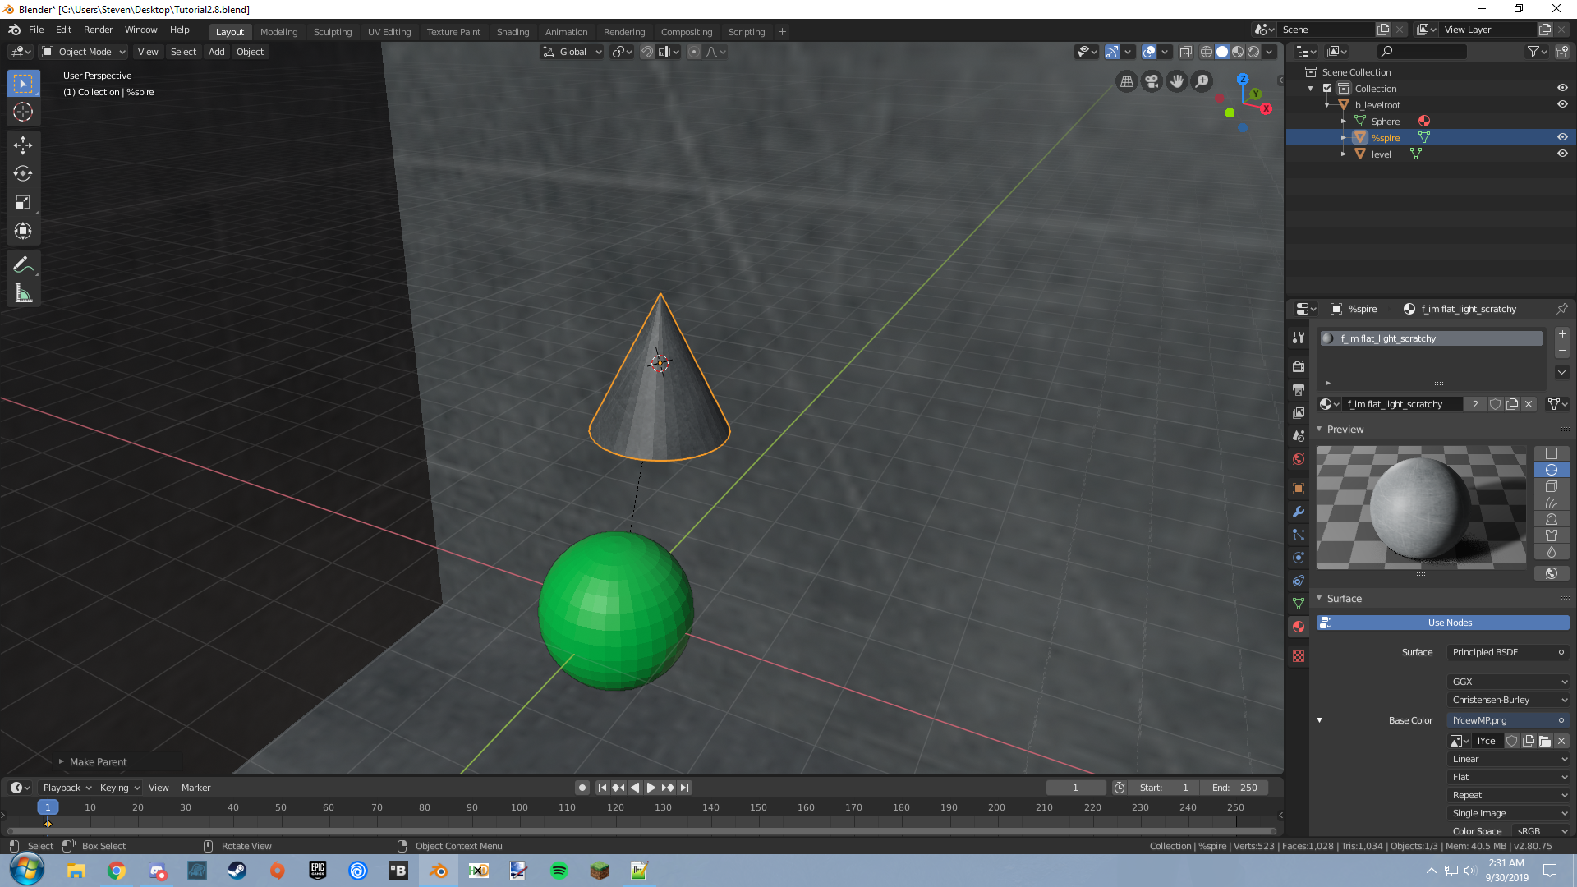Hide the level object in the outliner

(1563, 154)
